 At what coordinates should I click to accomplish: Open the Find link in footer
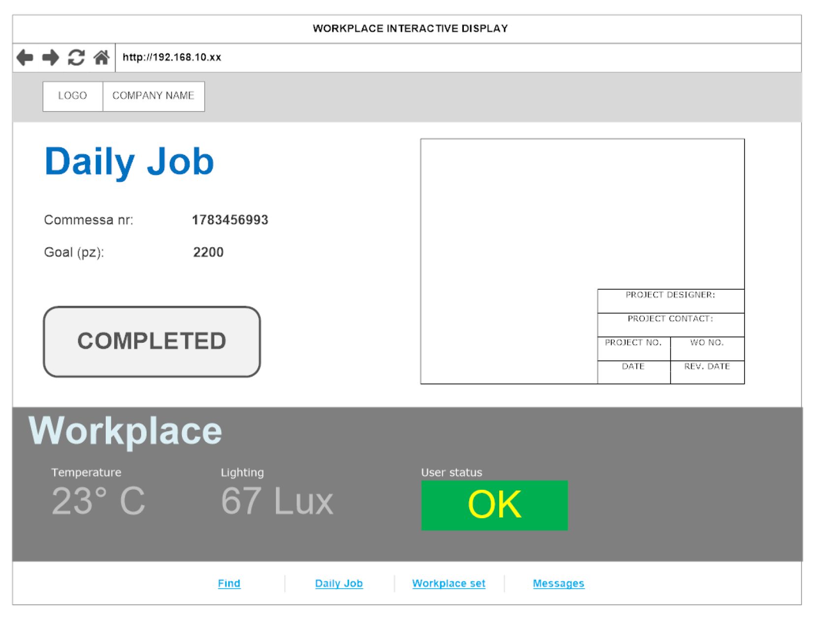tap(229, 583)
